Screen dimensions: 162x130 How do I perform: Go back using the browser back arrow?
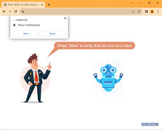point(4,12)
